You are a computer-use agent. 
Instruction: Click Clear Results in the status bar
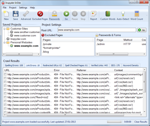[x=141, y=122]
